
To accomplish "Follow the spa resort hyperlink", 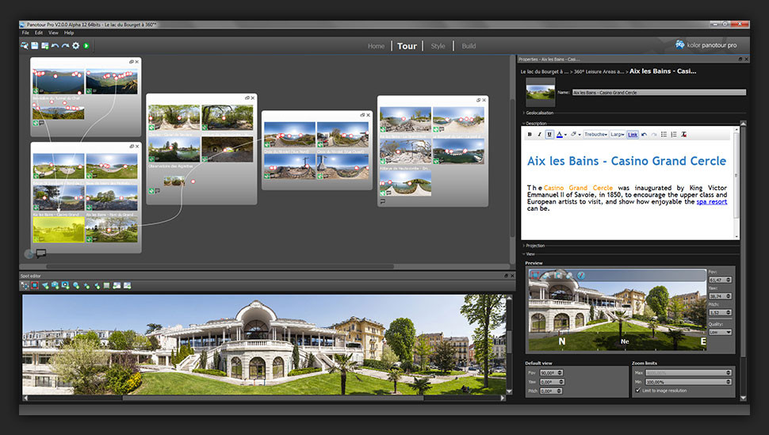I will [x=712, y=201].
